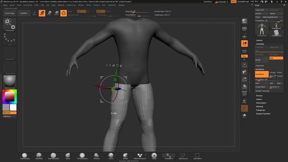This screenshot has height=162, width=288.
Task: Select the IMM Primitives brush
Action: click(140, 156)
